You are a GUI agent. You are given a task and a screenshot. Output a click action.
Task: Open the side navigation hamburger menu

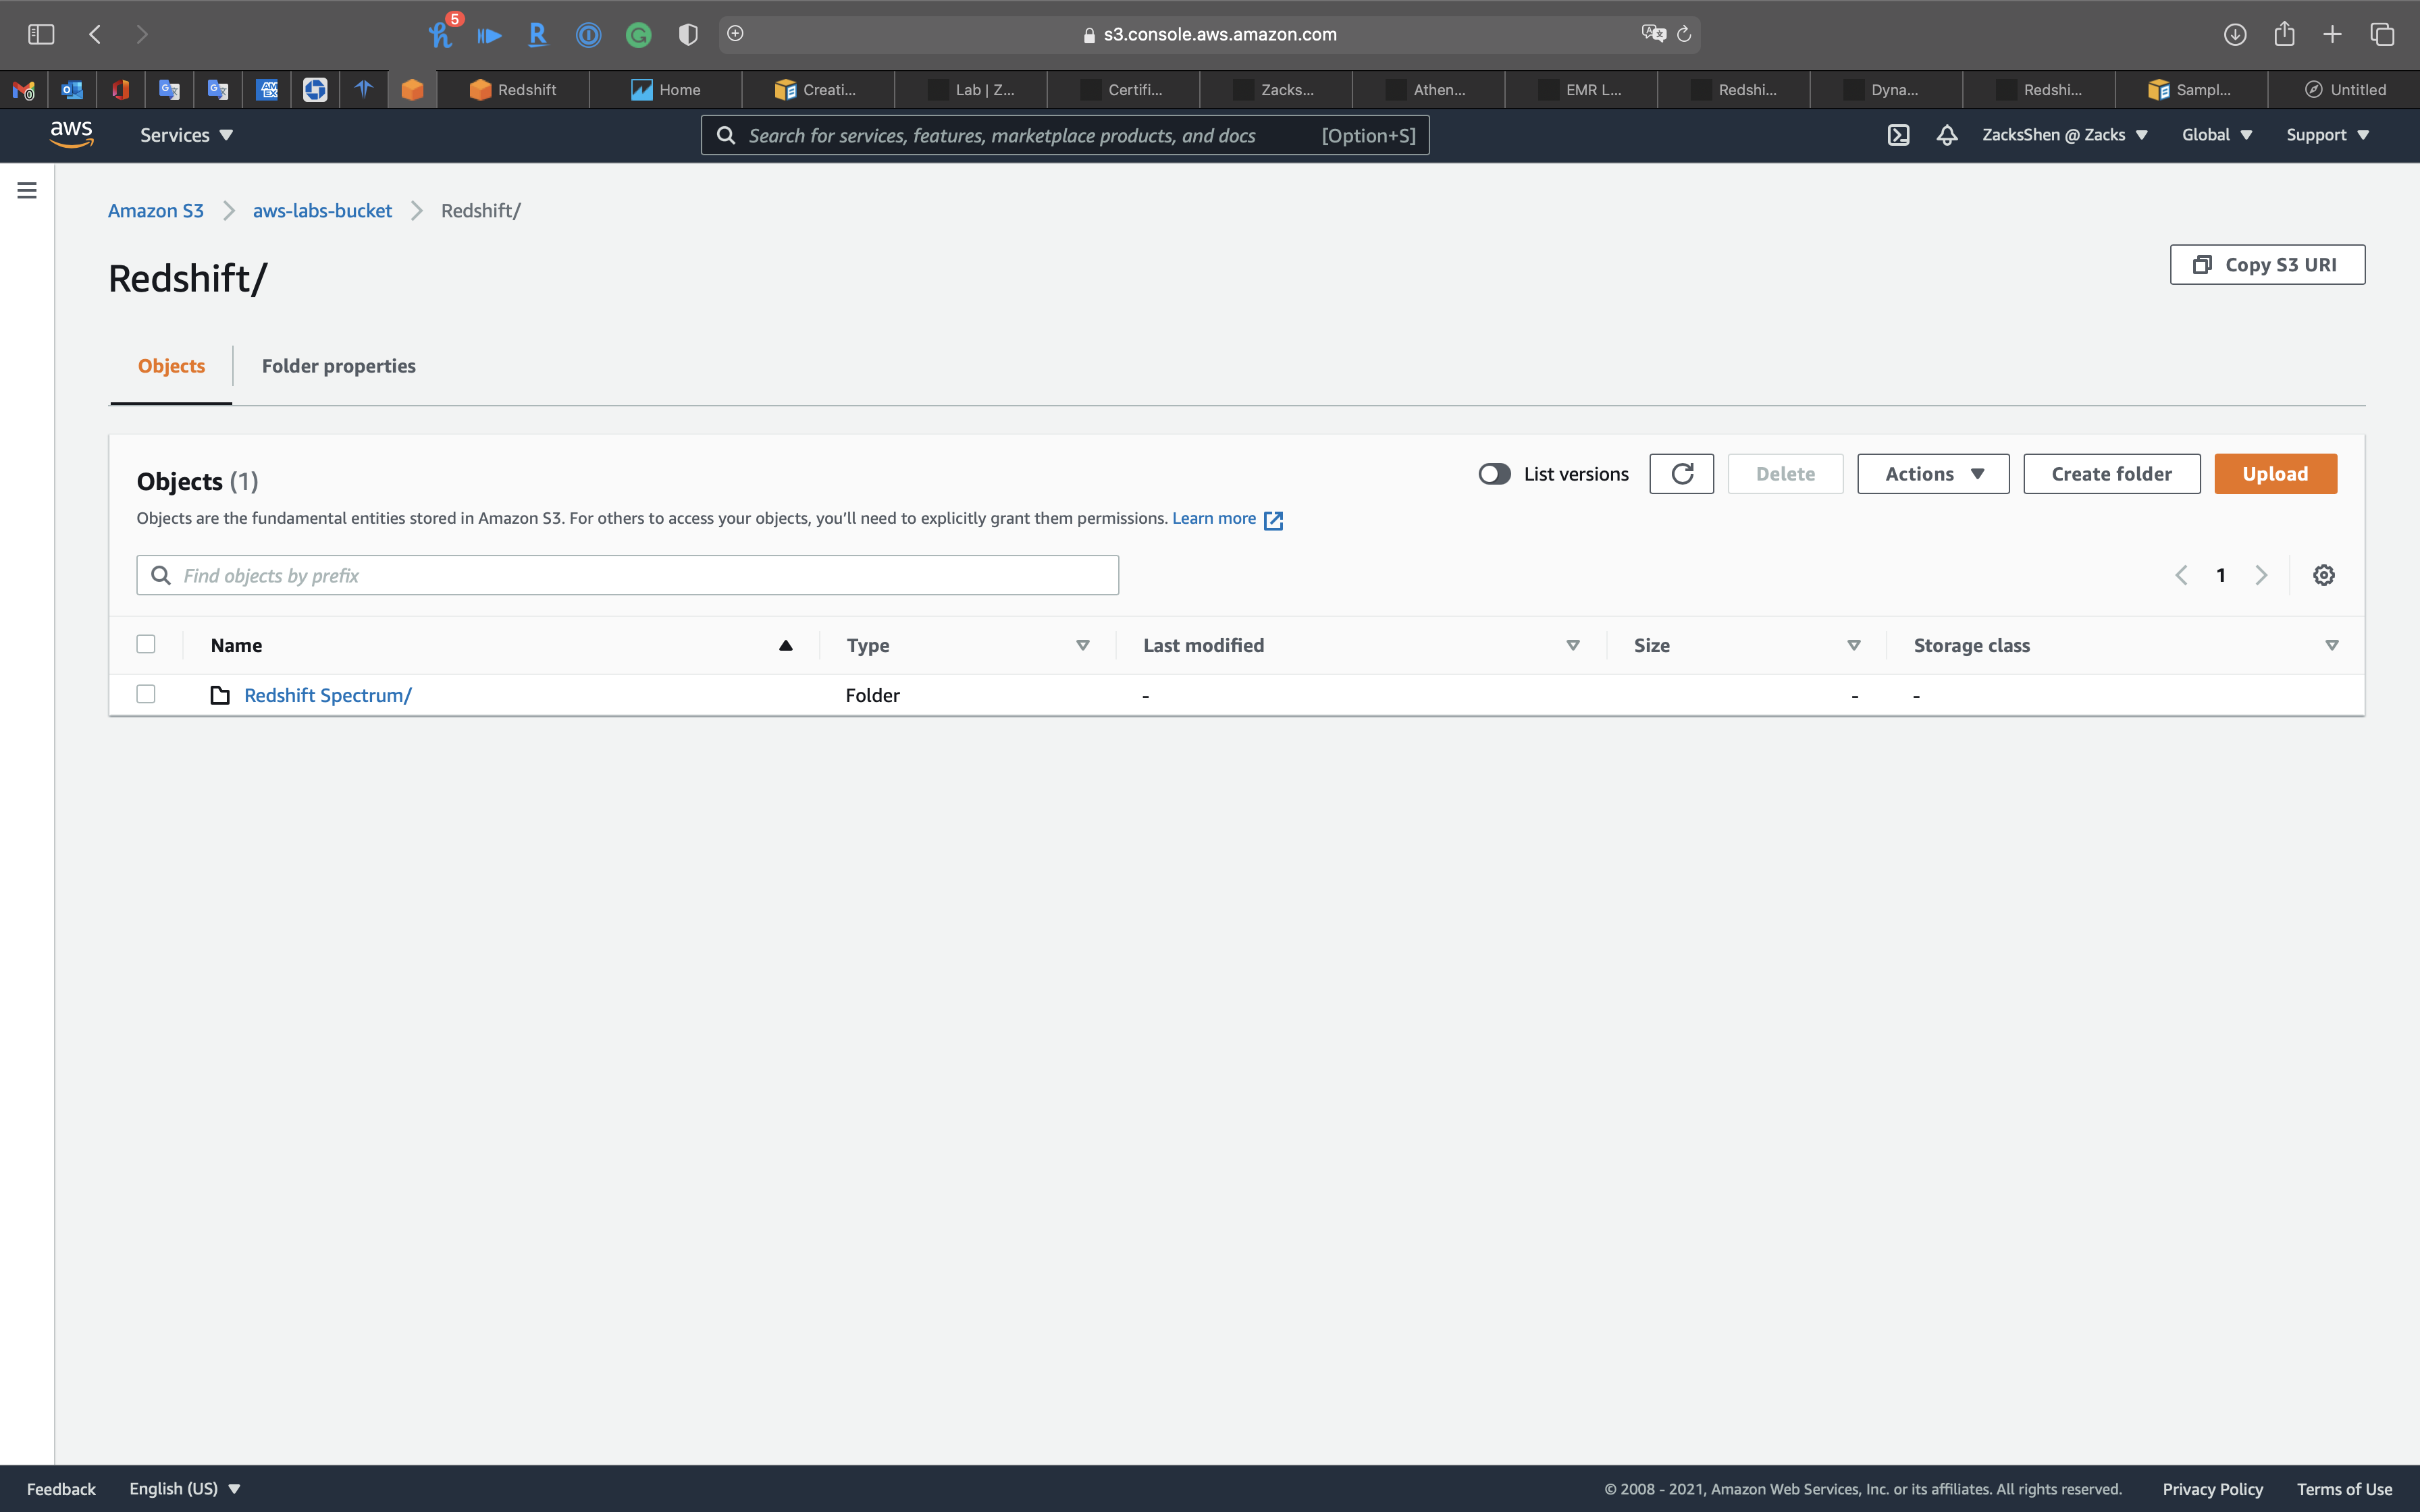point(27,190)
